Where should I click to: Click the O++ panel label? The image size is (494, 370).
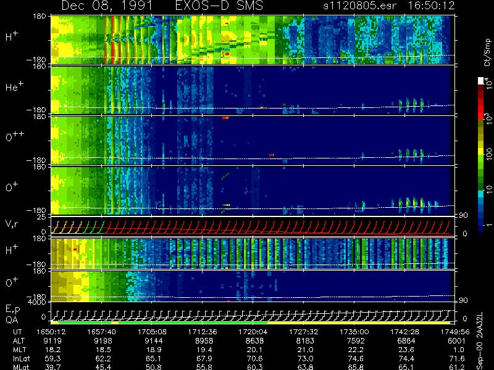[x=15, y=136]
